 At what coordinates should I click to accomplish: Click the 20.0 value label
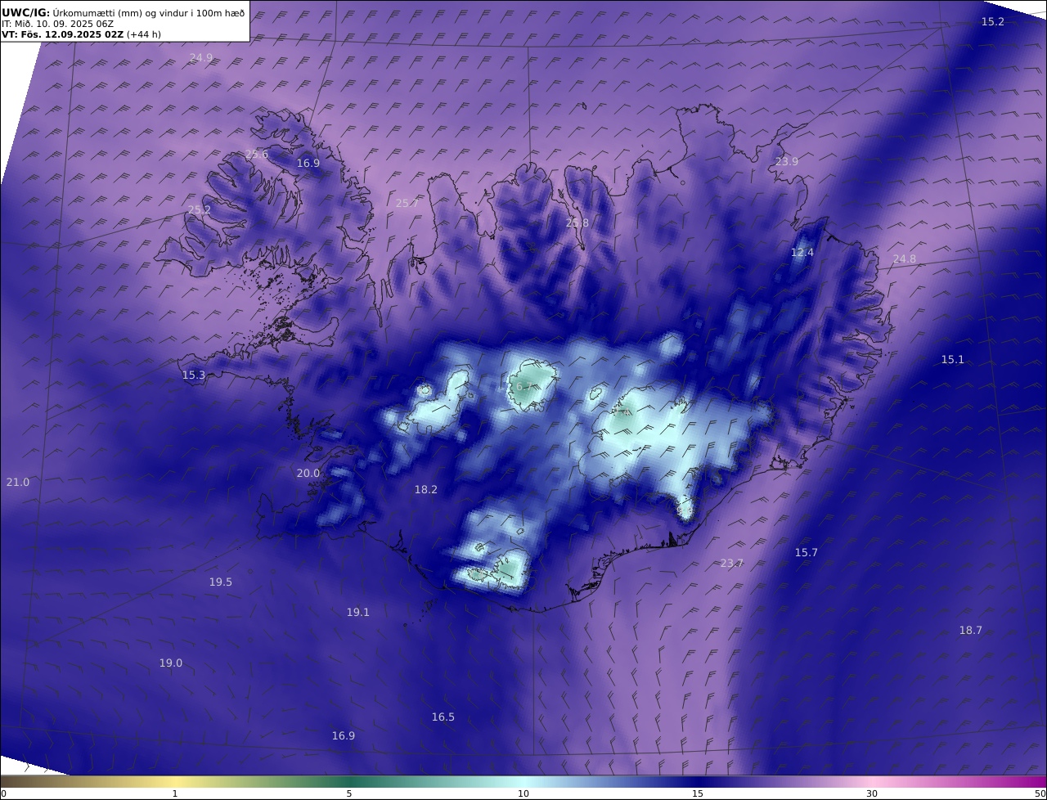coord(308,474)
